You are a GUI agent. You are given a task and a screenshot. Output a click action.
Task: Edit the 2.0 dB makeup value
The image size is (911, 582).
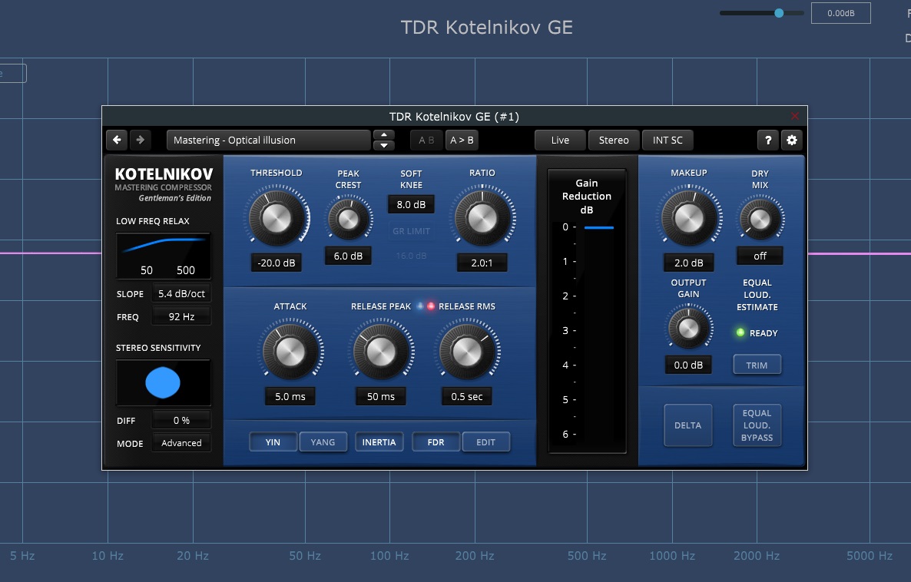(688, 263)
